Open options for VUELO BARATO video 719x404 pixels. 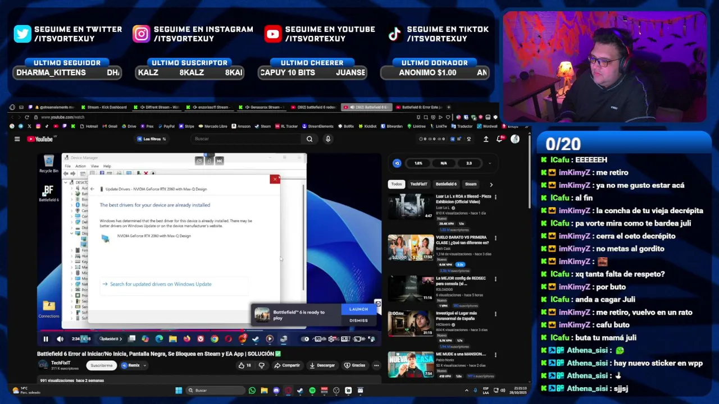[495, 238]
